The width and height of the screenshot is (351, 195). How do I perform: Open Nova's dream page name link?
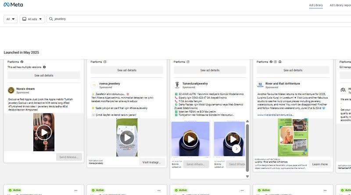coord(25,89)
